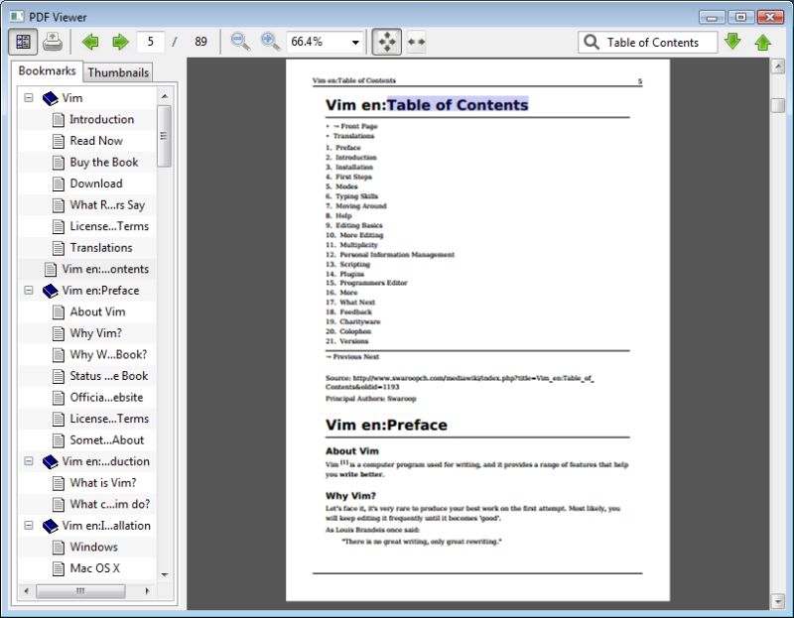Viewport: 794px width, 618px height.
Task: Select the Fit Width icon
Action: [x=416, y=42]
